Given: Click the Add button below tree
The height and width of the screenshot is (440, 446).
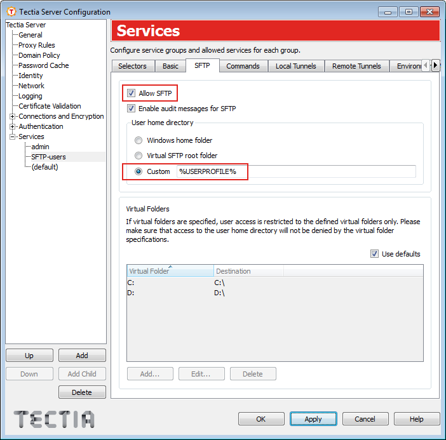Looking at the screenshot, I should pyautogui.click(x=82, y=356).
